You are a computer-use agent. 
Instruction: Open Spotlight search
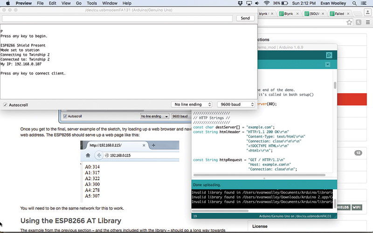pyautogui.click(x=354, y=3)
